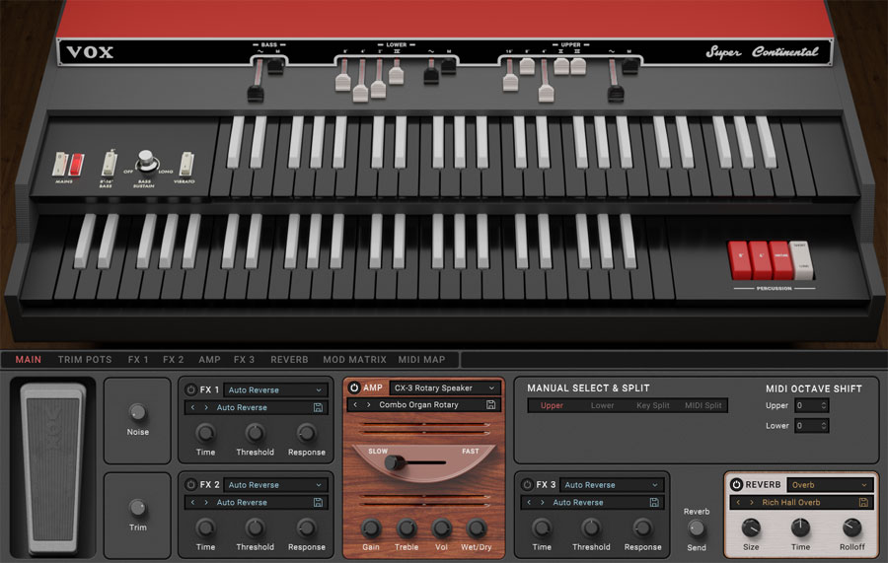This screenshot has height=563, width=888.
Task: Click the Noise knob
Action: click(137, 412)
